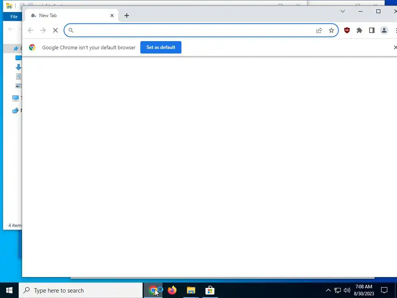Go forward with the Chrome forward arrow
Viewport: 397px width, 298px height.
pyautogui.click(x=43, y=30)
